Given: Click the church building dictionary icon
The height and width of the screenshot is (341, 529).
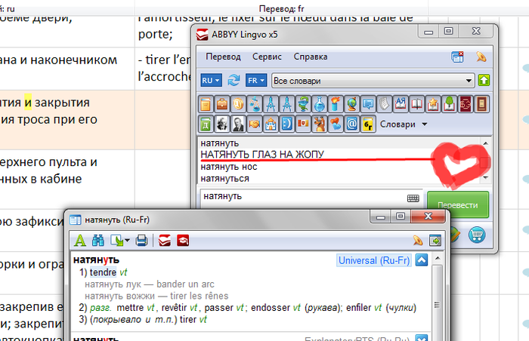Looking at the screenshot, I should 271,124.
